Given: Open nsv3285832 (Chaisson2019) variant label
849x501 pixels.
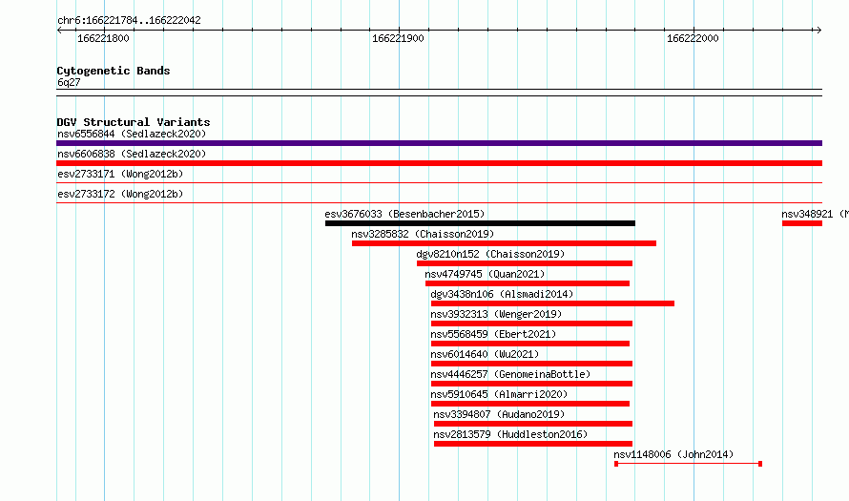Looking at the screenshot, I should 423,234.
